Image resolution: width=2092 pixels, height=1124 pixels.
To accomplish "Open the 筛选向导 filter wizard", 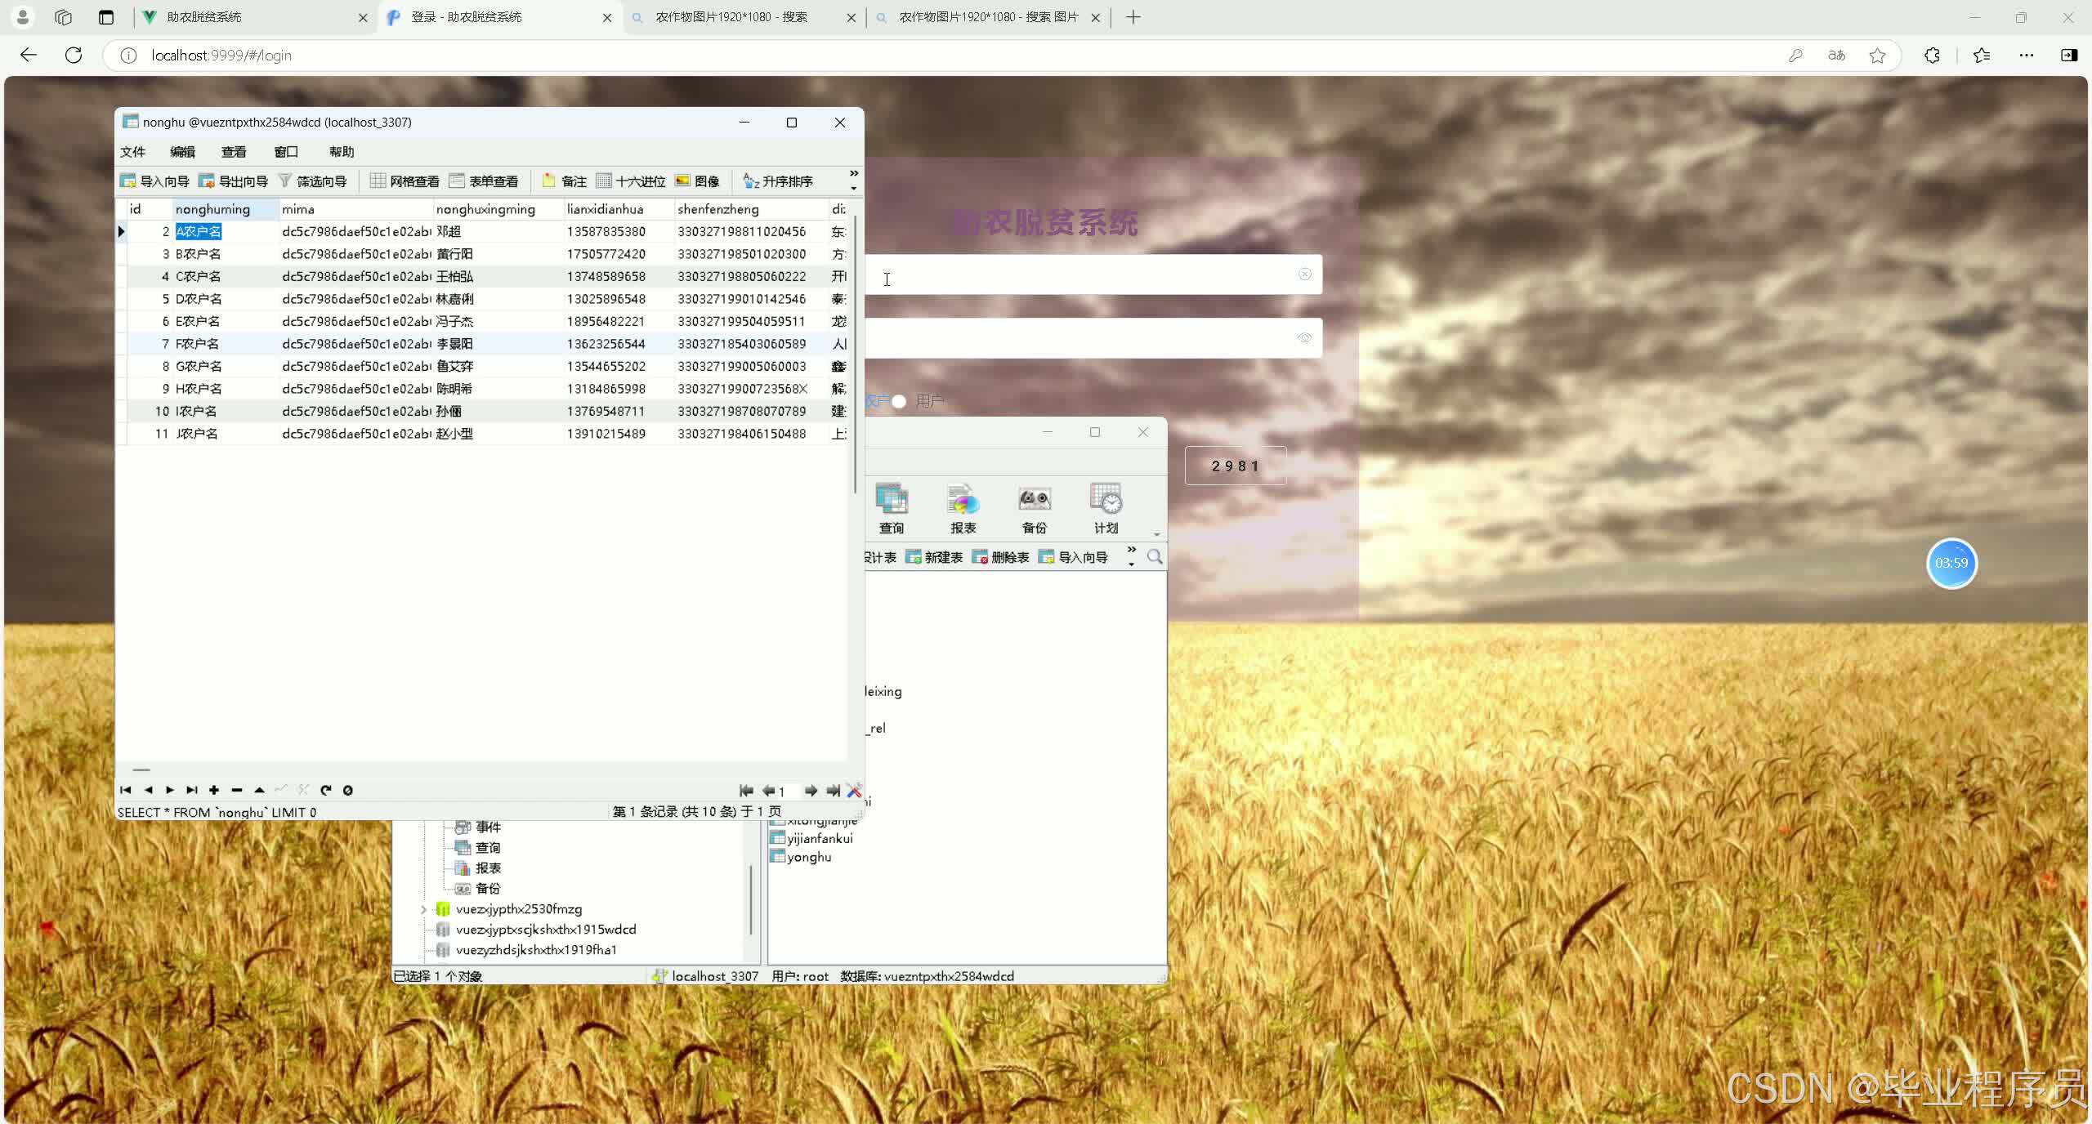I will [x=312, y=181].
